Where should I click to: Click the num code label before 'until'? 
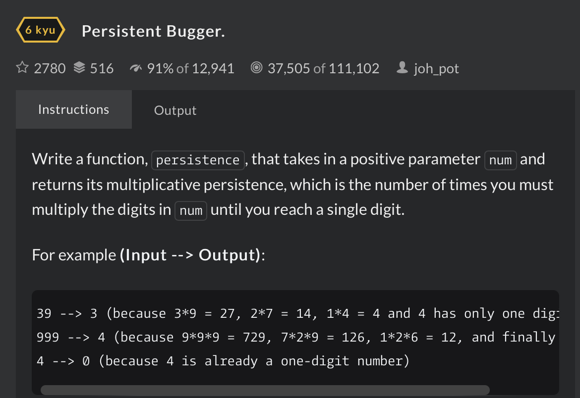click(191, 210)
